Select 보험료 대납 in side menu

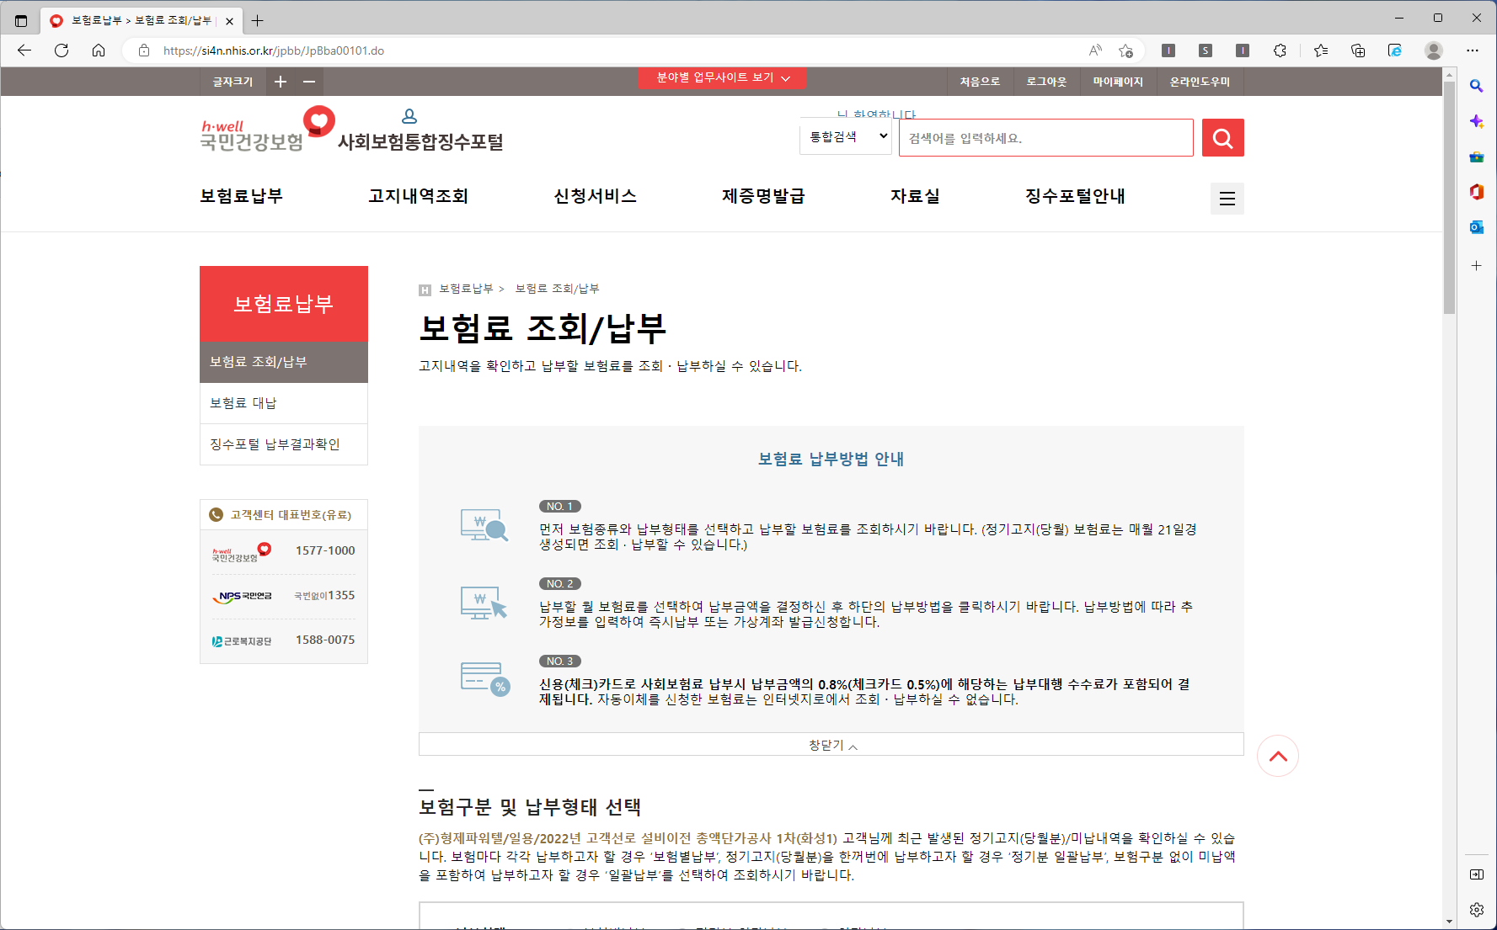tap(284, 403)
